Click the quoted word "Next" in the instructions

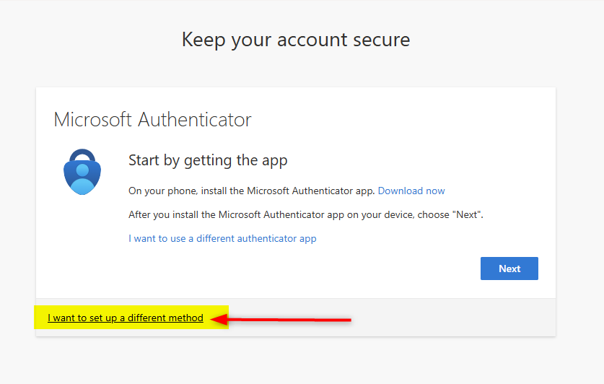(466, 214)
